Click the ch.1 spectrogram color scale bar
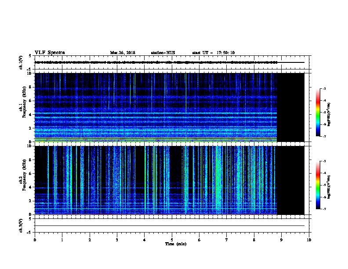The width and height of the screenshot is (348, 269). coord(318,113)
